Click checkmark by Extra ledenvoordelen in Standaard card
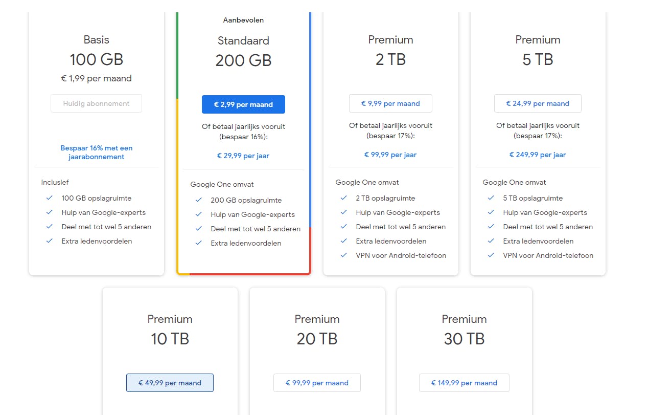This screenshot has width=648, height=415. [199, 243]
